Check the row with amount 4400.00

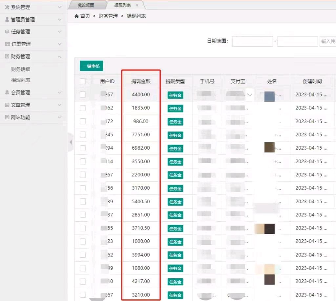tap(83, 95)
